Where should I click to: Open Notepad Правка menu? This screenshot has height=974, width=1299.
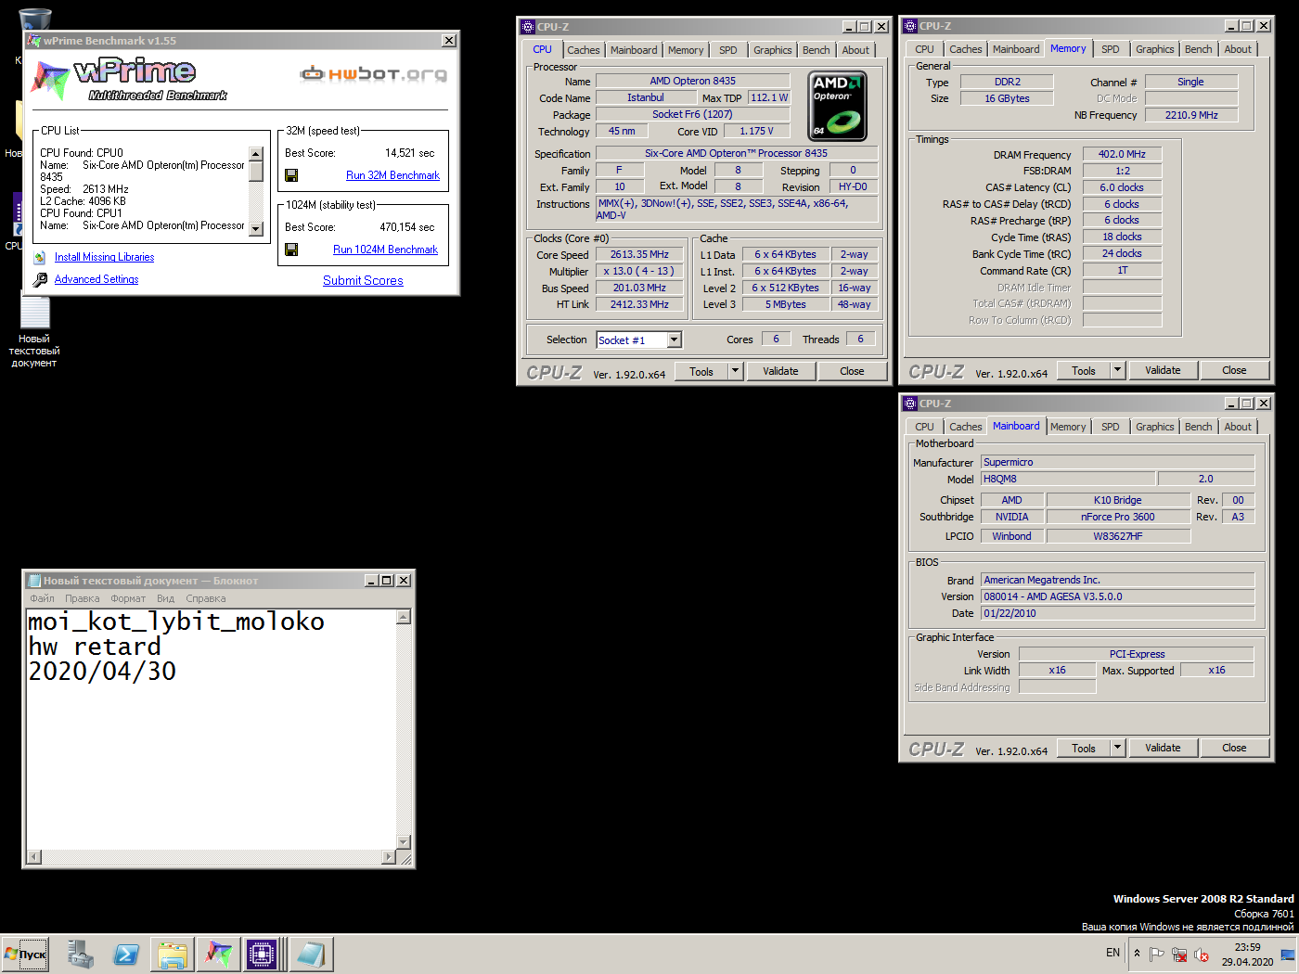click(x=83, y=598)
